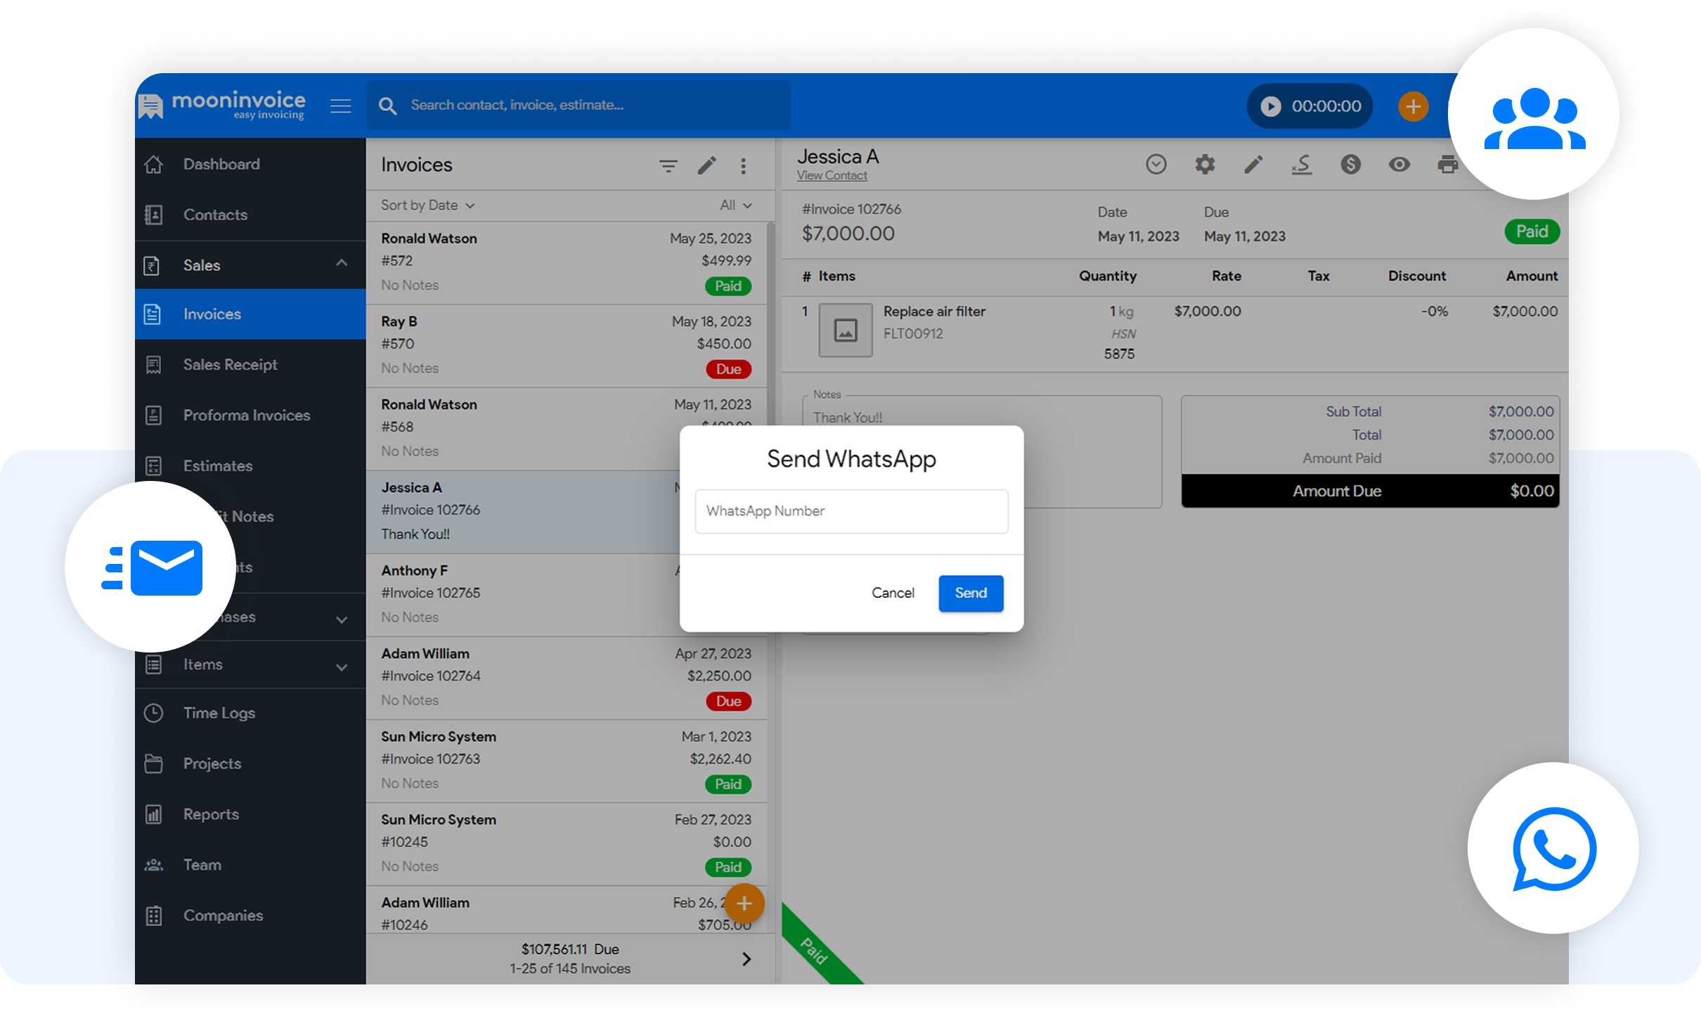
Task: Open the Sort by Date dropdown
Action: tap(427, 205)
